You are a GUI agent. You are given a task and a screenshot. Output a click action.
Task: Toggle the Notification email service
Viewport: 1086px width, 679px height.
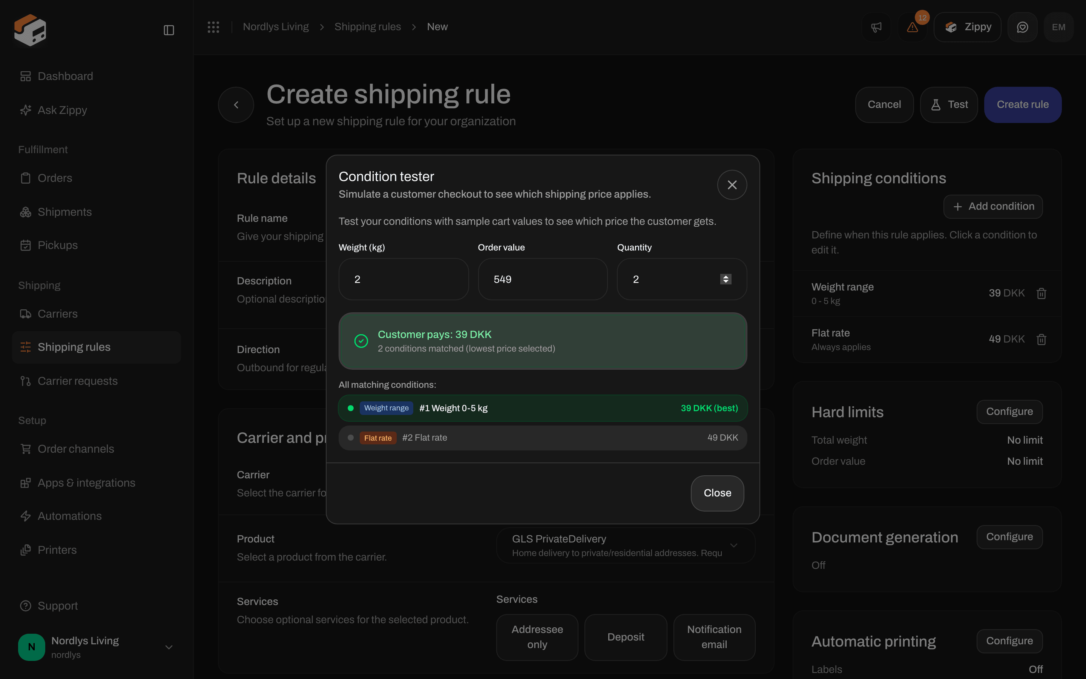(x=714, y=637)
